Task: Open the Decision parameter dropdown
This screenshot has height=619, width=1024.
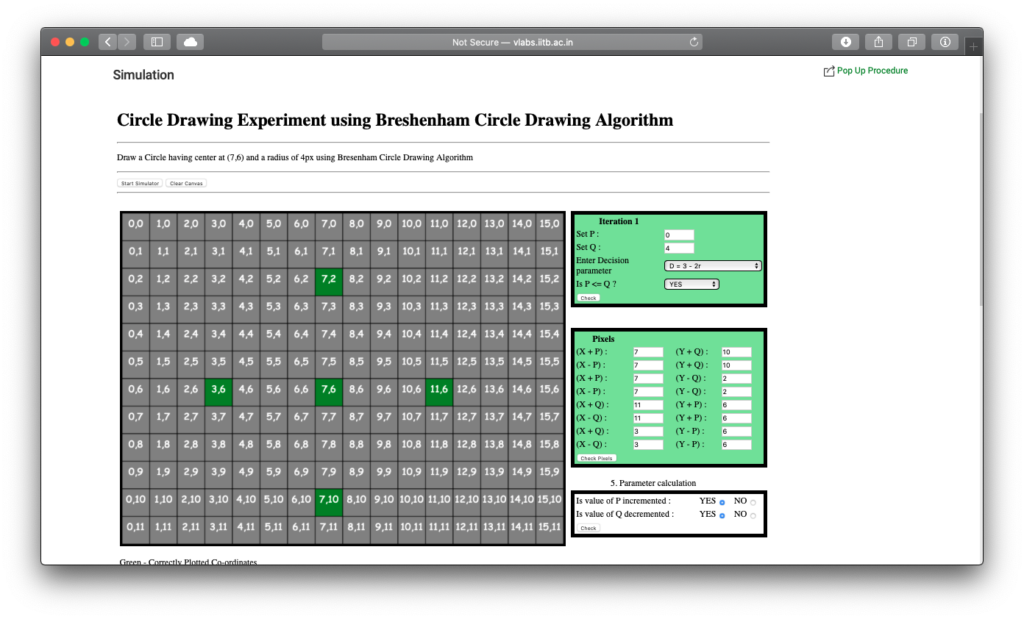Action: (713, 265)
